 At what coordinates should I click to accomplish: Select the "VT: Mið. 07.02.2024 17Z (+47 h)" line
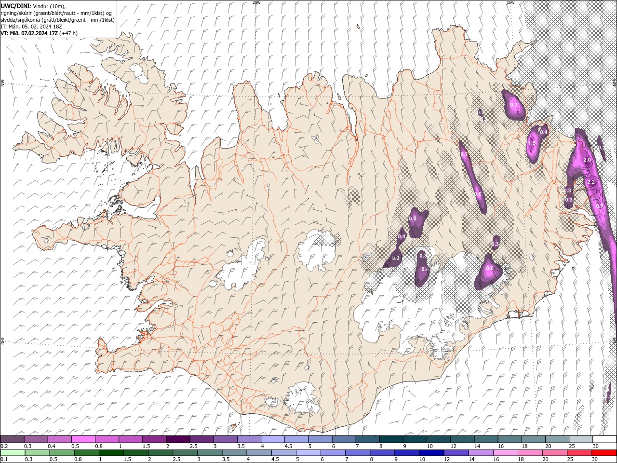(x=39, y=33)
